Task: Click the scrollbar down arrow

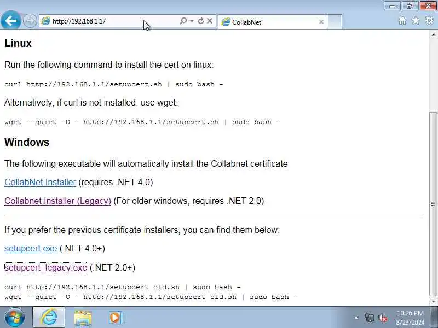Action: coord(433,301)
